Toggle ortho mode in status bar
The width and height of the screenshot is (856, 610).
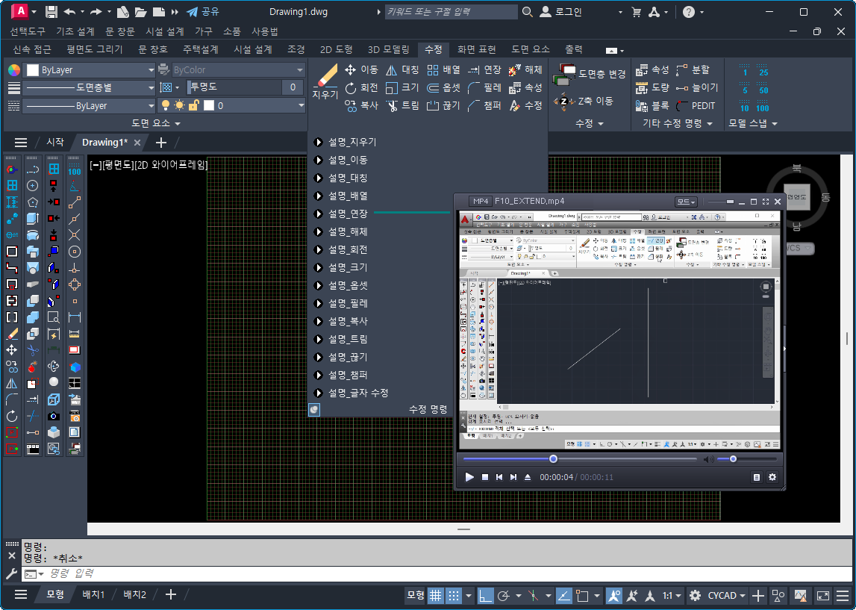[485, 595]
